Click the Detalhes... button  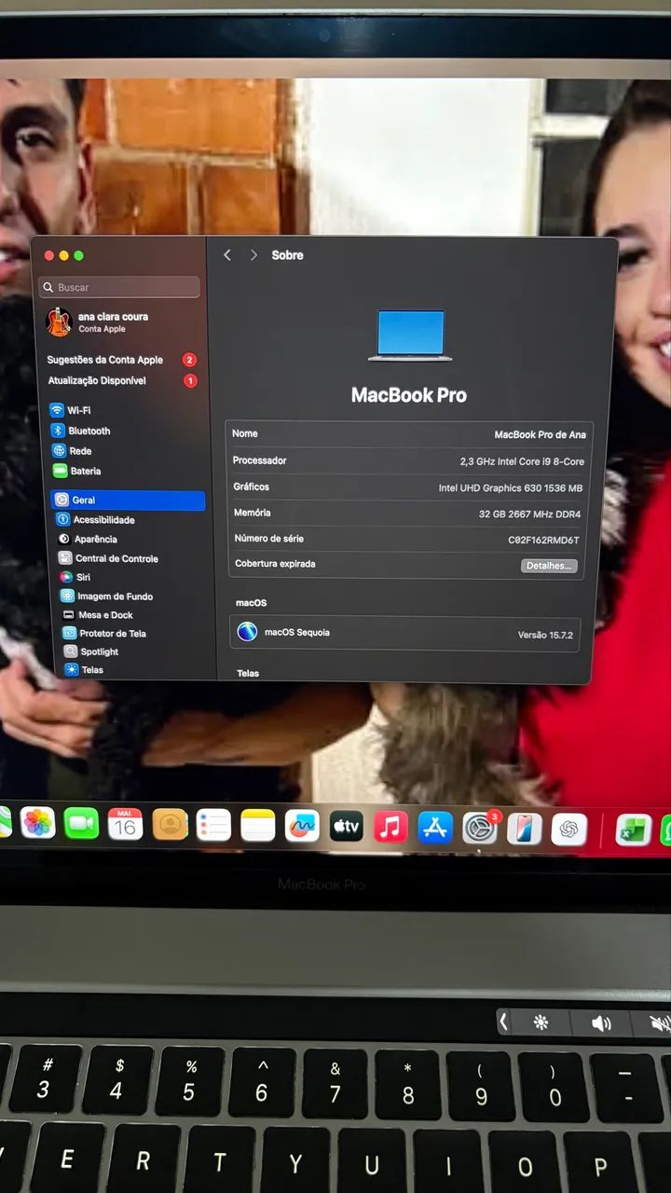pos(549,566)
